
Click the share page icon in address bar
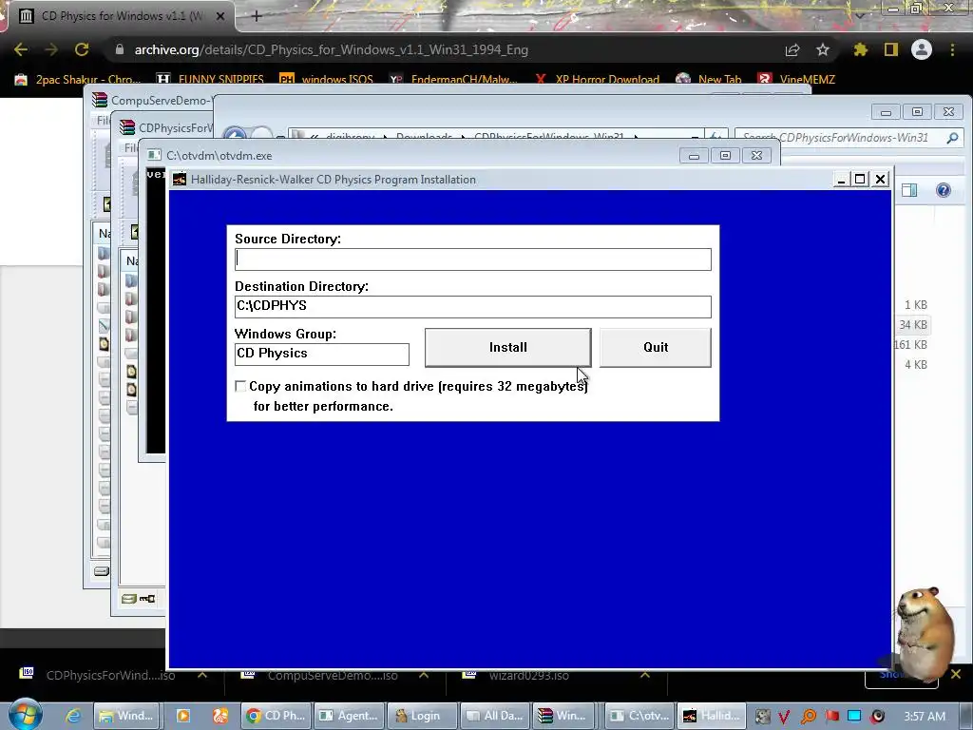792,49
